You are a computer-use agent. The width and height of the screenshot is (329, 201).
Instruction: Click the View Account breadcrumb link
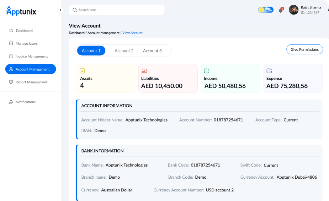pos(132,33)
